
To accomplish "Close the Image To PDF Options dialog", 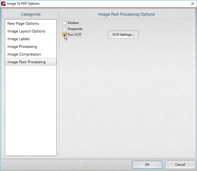I will point(193,4).
